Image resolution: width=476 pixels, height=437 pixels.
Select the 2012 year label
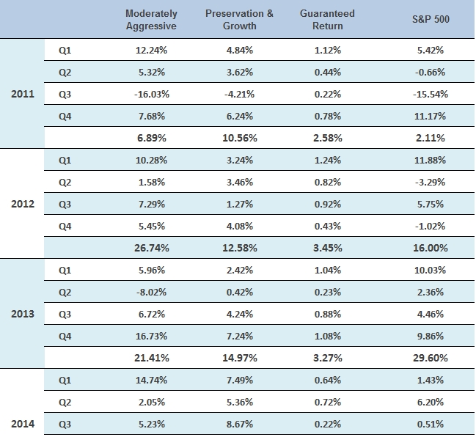point(23,204)
